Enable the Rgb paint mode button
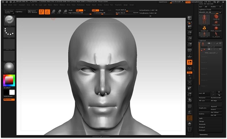The width and height of the screenshot is (227, 139). pos(79,10)
